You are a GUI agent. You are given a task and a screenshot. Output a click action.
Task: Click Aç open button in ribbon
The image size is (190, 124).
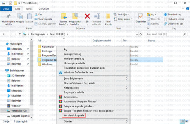pyautogui.click(x=151, y=15)
